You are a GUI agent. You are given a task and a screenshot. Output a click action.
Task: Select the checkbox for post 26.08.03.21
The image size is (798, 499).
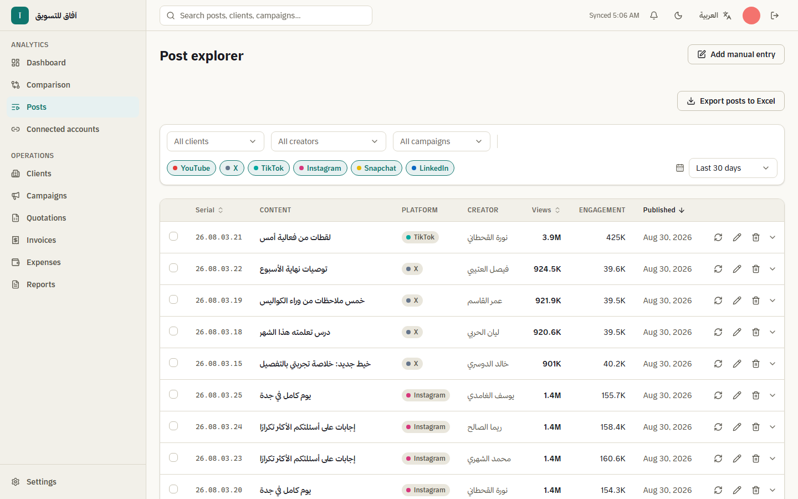(x=173, y=236)
